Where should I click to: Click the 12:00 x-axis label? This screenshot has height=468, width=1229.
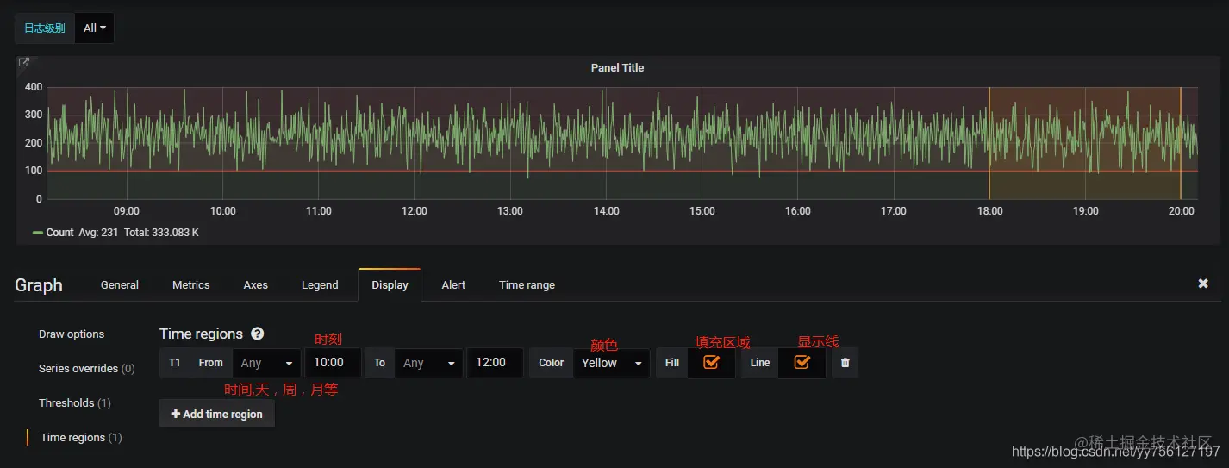415,211
